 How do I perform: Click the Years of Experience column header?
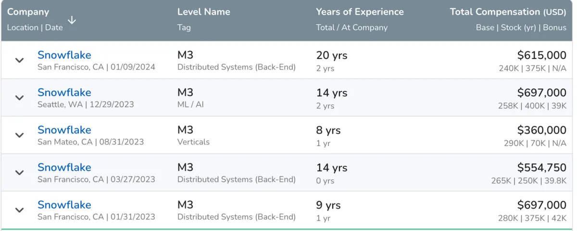click(x=360, y=12)
